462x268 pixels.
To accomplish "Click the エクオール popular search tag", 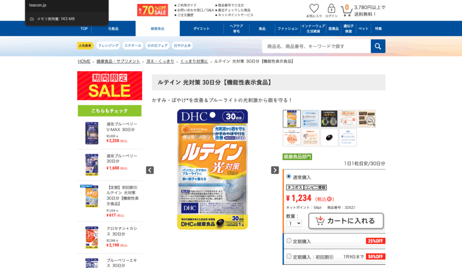I will tap(133, 46).
